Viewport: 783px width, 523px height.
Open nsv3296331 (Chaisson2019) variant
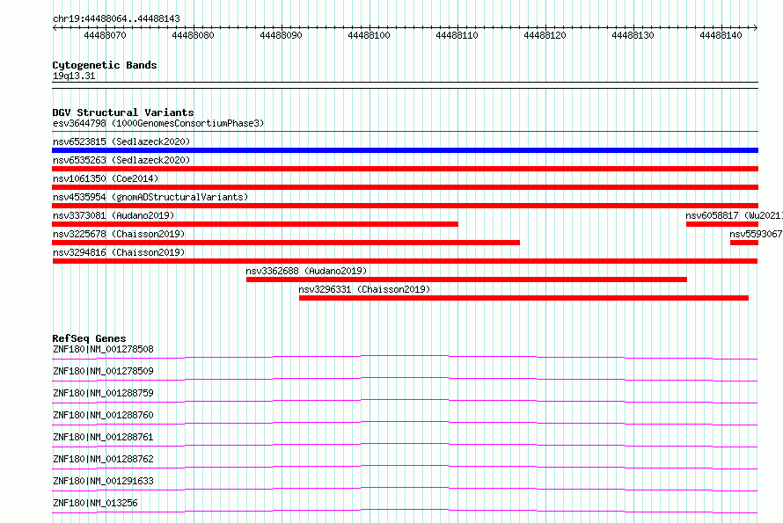click(x=523, y=298)
